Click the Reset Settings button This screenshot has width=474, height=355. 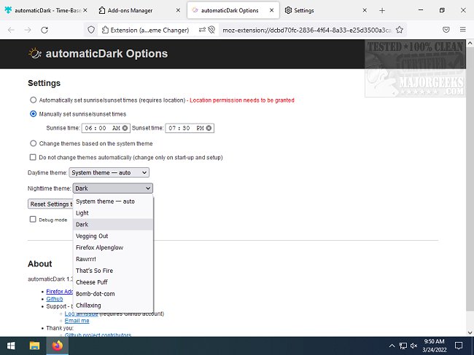[50, 204]
